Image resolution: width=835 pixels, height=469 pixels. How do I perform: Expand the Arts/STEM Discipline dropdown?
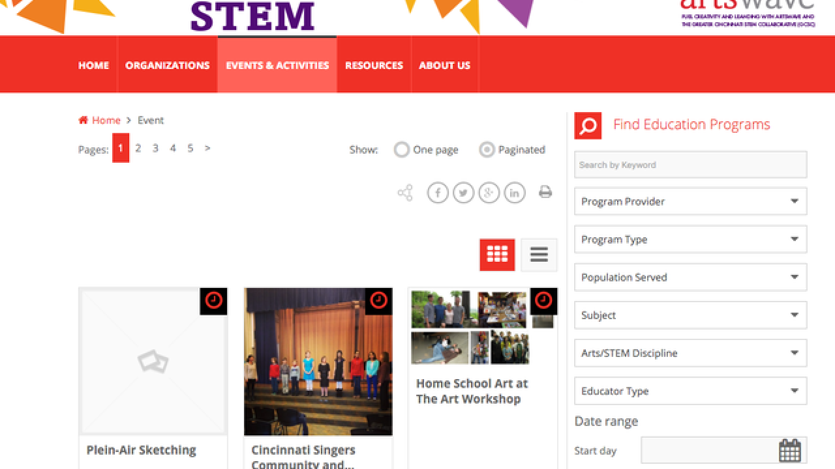tap(690, 353)
